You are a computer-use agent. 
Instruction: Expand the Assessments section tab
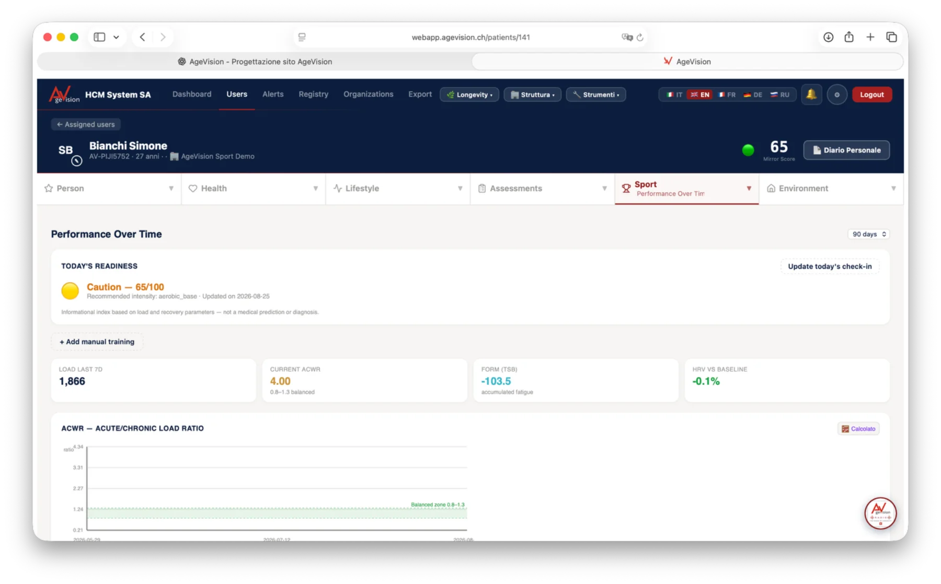542,188
